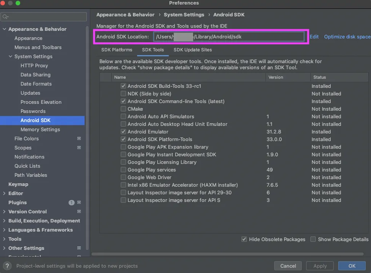Check Layout Inspector image server for API 29-30

tap(123, 192)
